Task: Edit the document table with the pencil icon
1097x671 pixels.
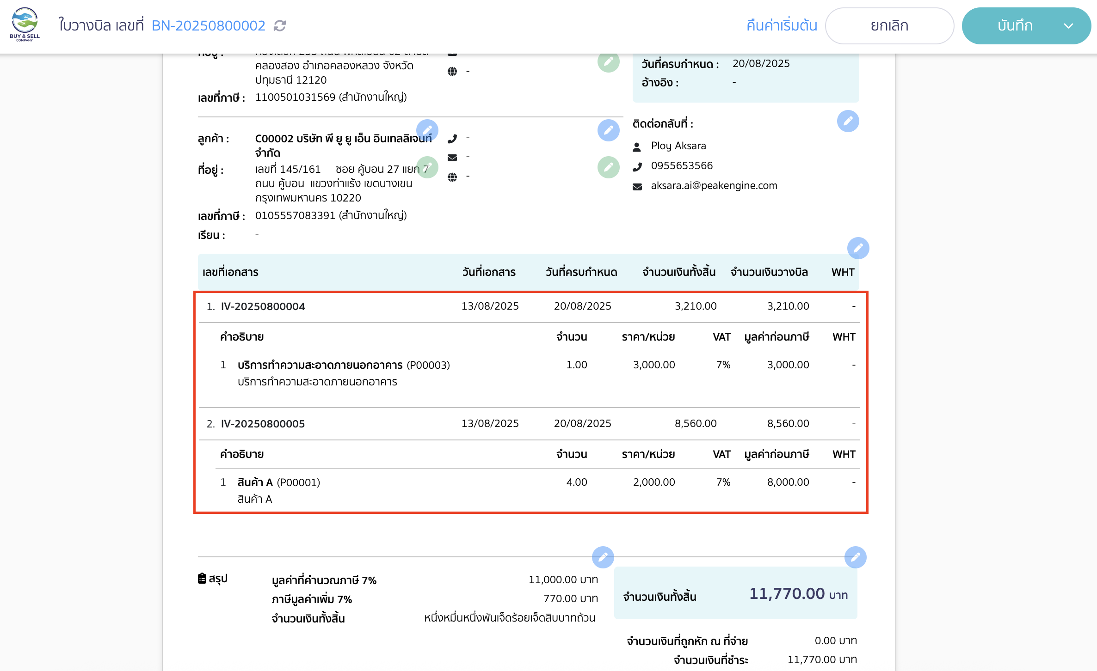Action: 858,249
